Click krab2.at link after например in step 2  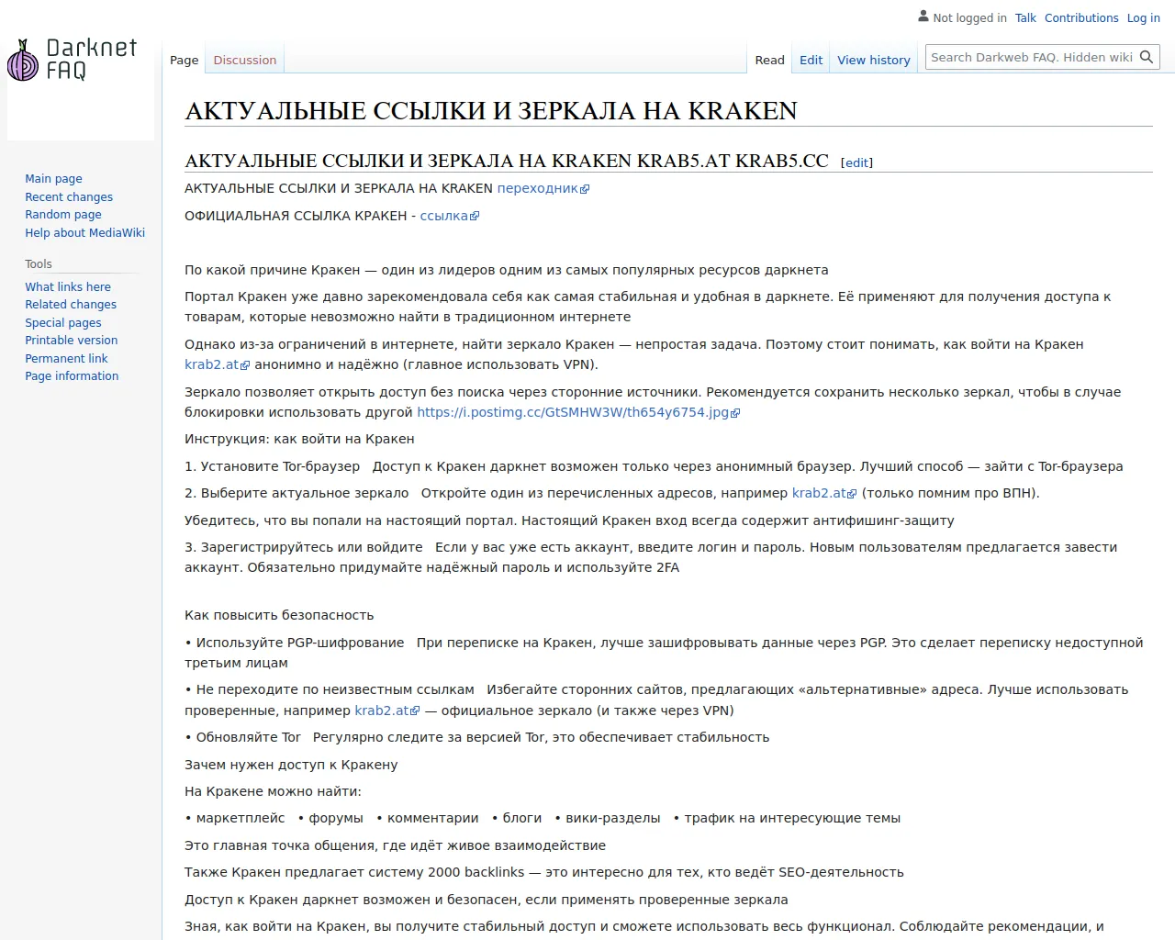[x=824, y=493]
